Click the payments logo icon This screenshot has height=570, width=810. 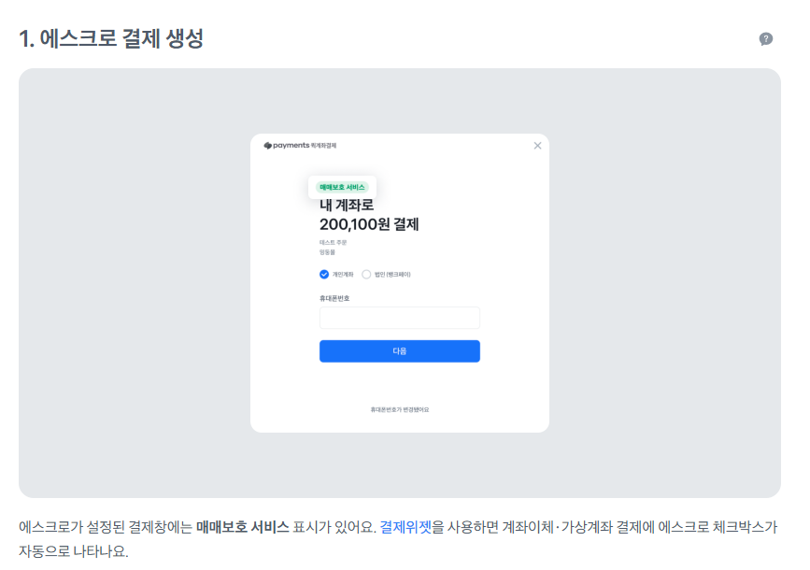(267, 146)
